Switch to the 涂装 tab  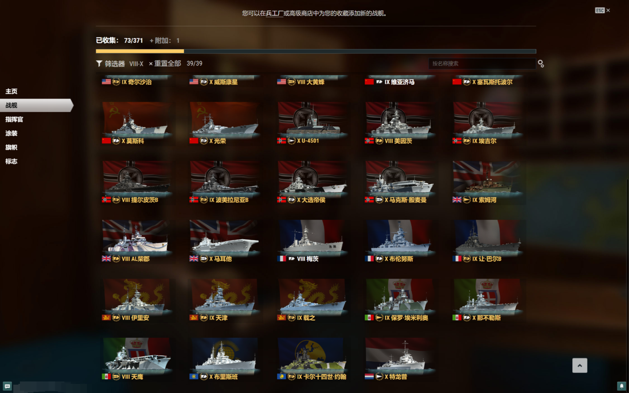point(11,133)
